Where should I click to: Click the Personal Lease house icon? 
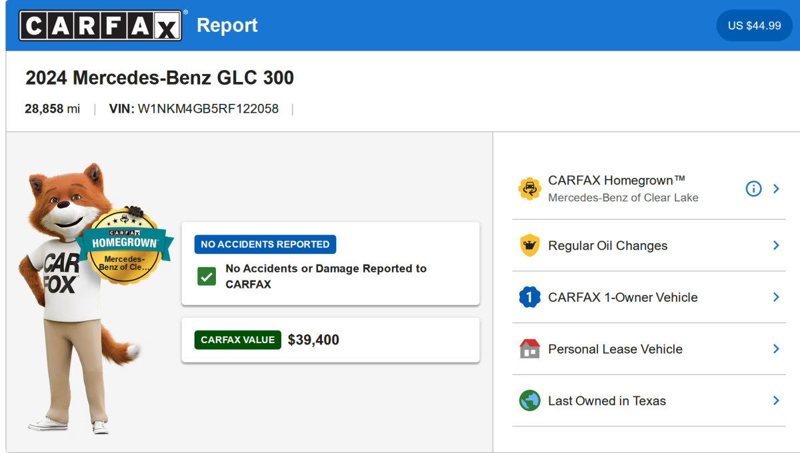(530, 348)
